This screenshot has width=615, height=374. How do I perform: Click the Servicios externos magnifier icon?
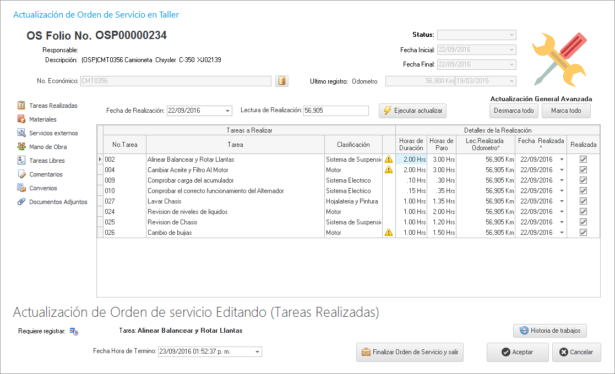[x=21, y=133]
